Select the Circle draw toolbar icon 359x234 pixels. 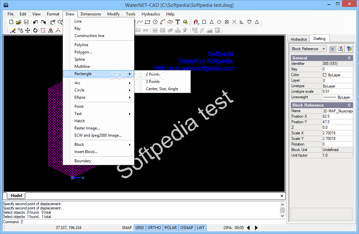(155, 22)
